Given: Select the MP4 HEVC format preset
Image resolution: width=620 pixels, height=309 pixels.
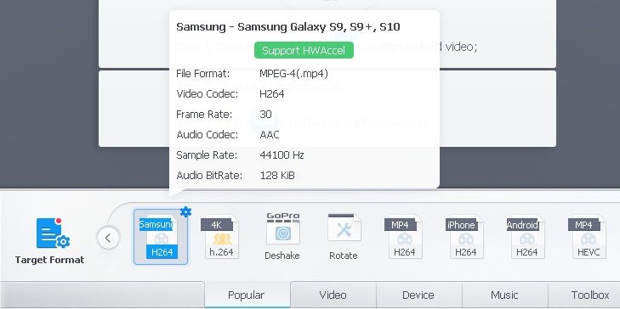Looking at the screenshot, I should (x=587, y=237).
